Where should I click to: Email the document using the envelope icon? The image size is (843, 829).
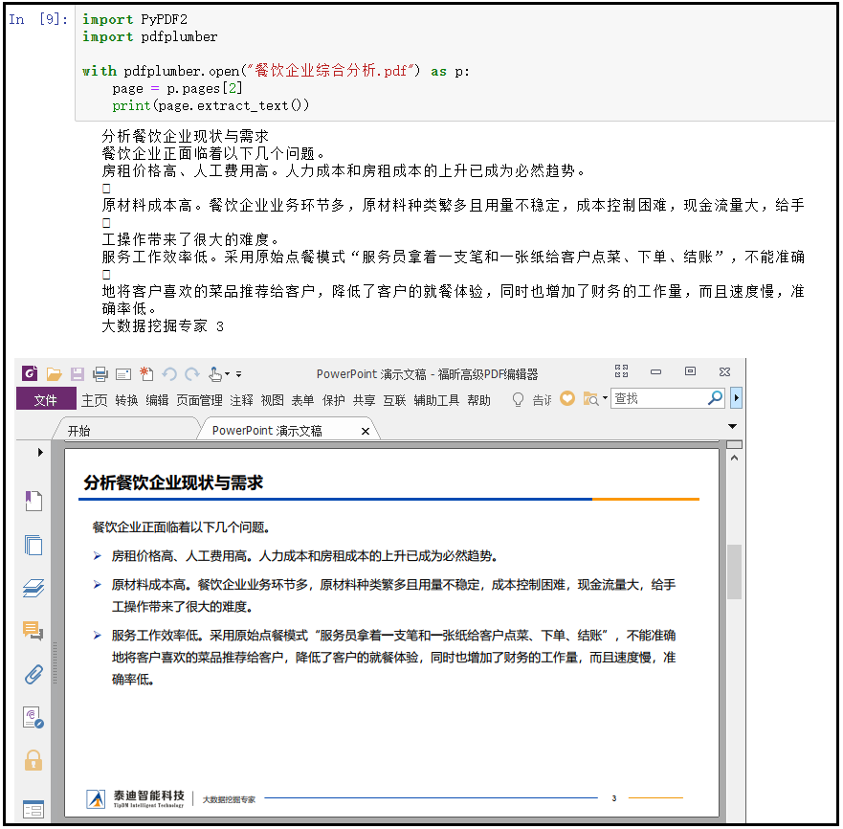(x=123, y=373)
